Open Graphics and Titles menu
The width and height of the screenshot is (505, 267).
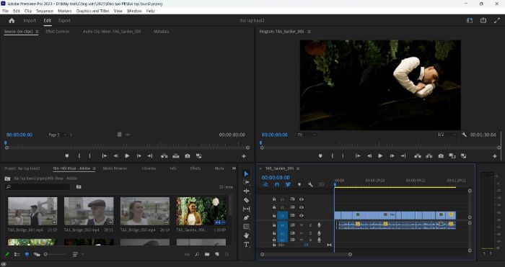[x=93, y=11]
